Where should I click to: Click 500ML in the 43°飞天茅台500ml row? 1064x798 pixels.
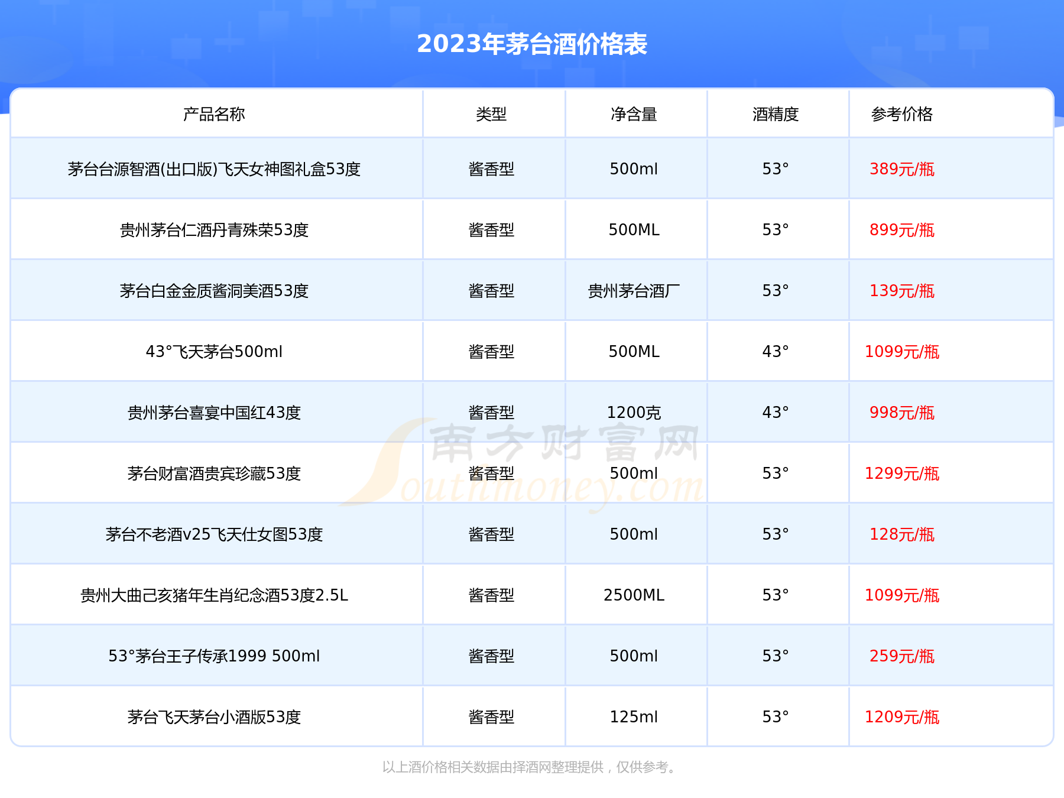[x=634, y=352]
